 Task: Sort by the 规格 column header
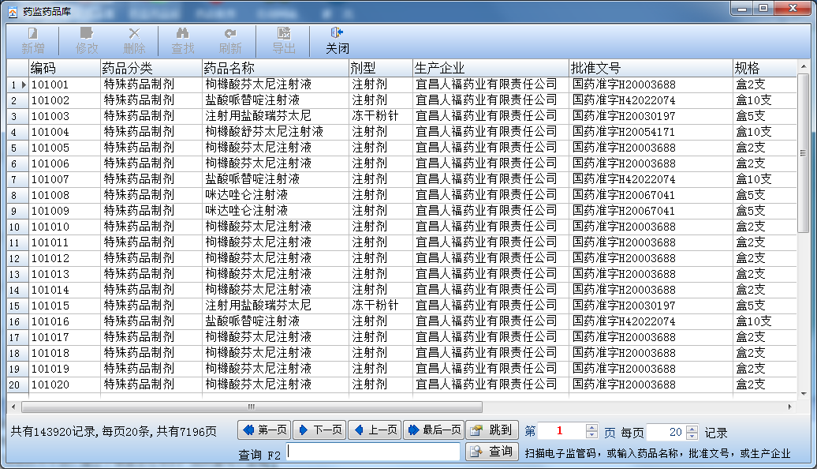(764, 69)
